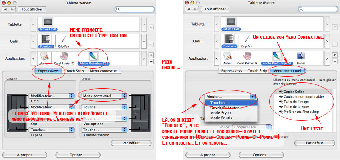Switch to Menu contextuel tab in left window
This screenshot has height=160, width=340.
tap(104, 71)
